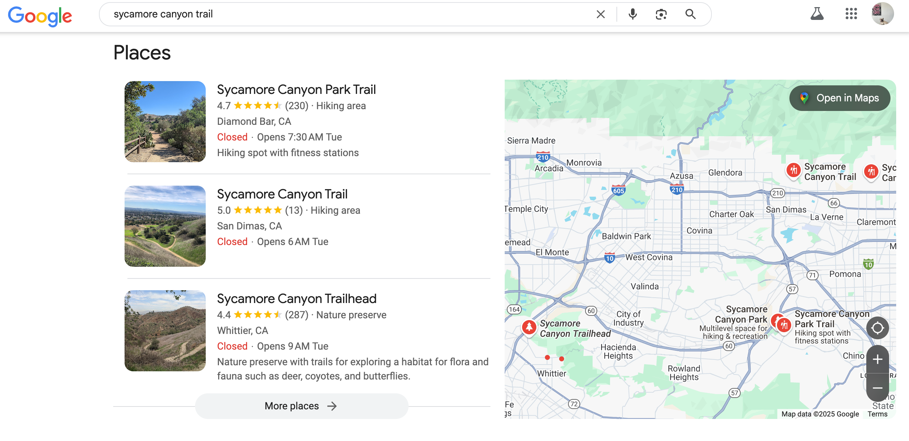Viewport: 909px width, 441px height.
Task: Open Sycamore Canyon Trailhead photo
Action: 165,331
